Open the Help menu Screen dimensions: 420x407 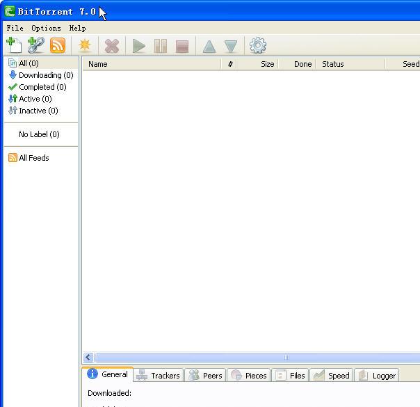(x=78, y=28)
